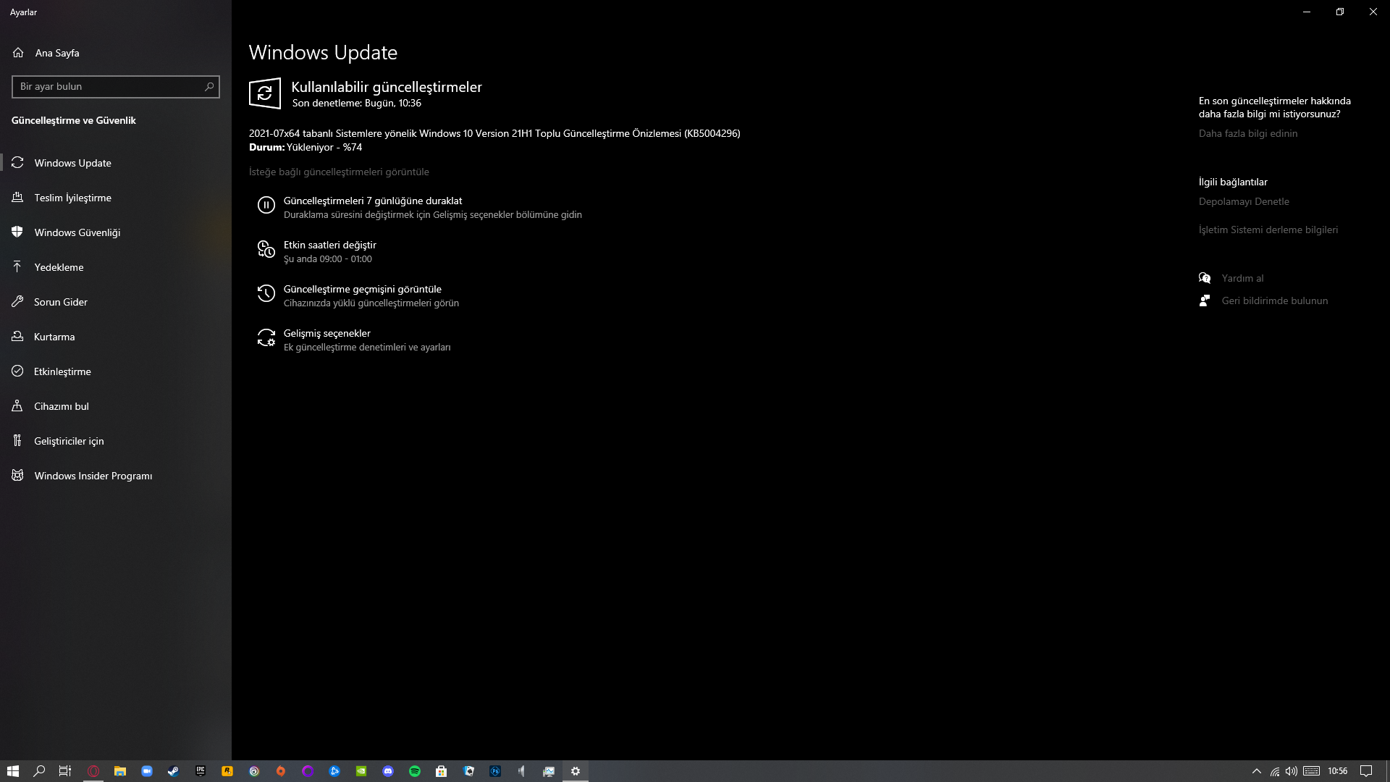
Task: Show hidden system tray icons
Action: pyautogui.click(x=1256, y=771)
